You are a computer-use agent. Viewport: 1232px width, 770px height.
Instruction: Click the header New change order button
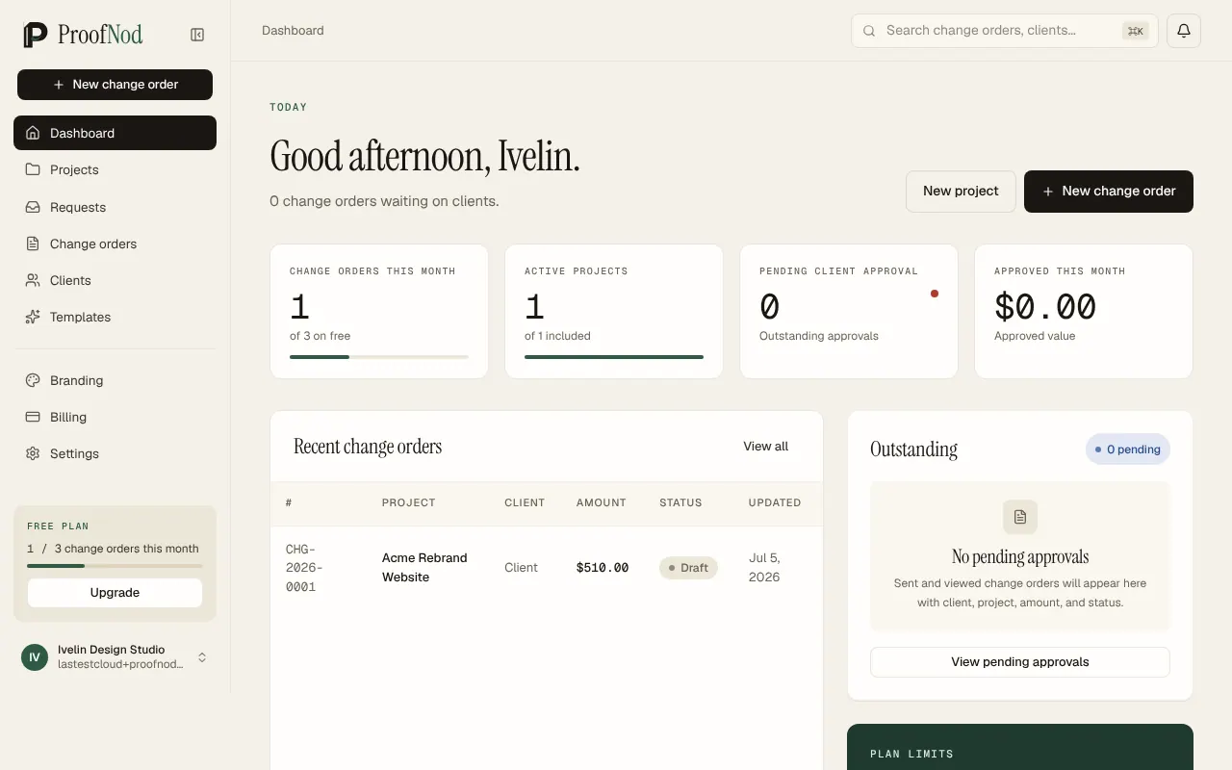[x=1109, y=192]
